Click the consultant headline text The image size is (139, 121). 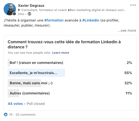(x=74, y=10)
